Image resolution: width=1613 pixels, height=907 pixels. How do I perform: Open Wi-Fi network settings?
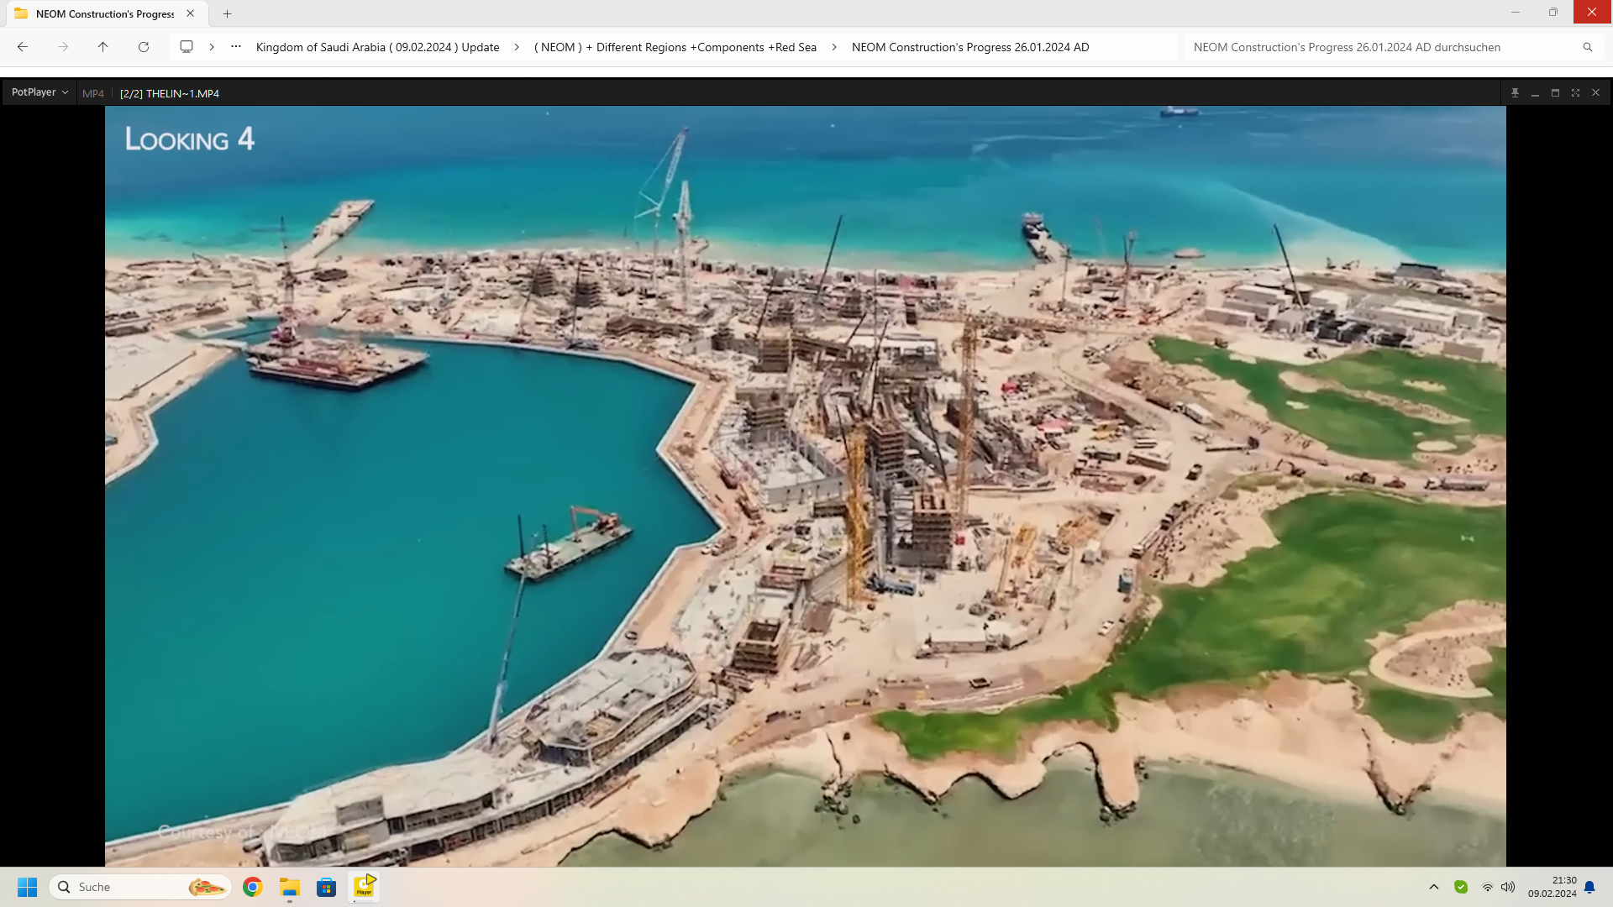pyautogui.click(x=1488, y=887)
